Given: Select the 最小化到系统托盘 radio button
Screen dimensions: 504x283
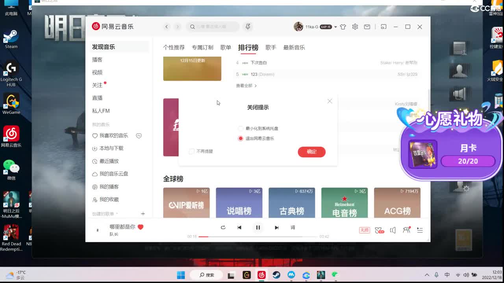Looking at the screenshot, I should pyautogui.click(x=240, y=129).
